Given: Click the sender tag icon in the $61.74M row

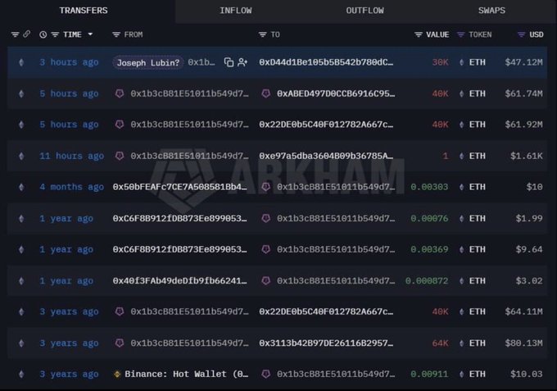Looking at the screenshot, I should (x=120, y=93).
